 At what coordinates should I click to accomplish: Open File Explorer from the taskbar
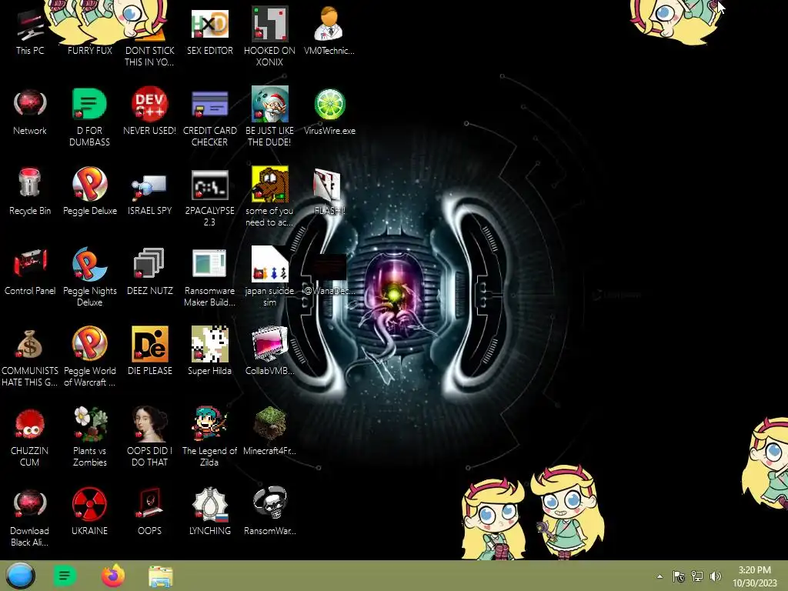click(161, 576)
